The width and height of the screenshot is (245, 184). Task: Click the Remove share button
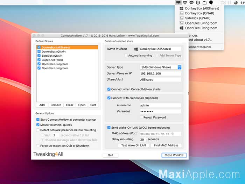56,105
